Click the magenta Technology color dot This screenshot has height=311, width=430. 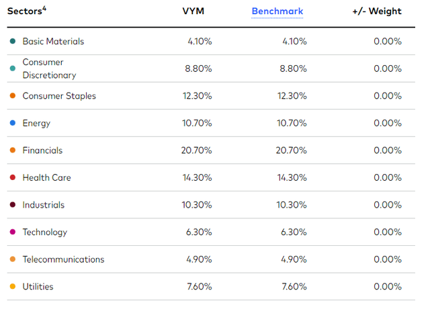tap(13, 232)
